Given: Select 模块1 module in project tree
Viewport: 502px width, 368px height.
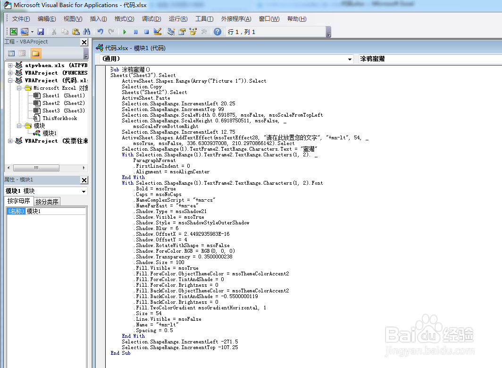Looking at the screenshot, I should tap(49, 133).
